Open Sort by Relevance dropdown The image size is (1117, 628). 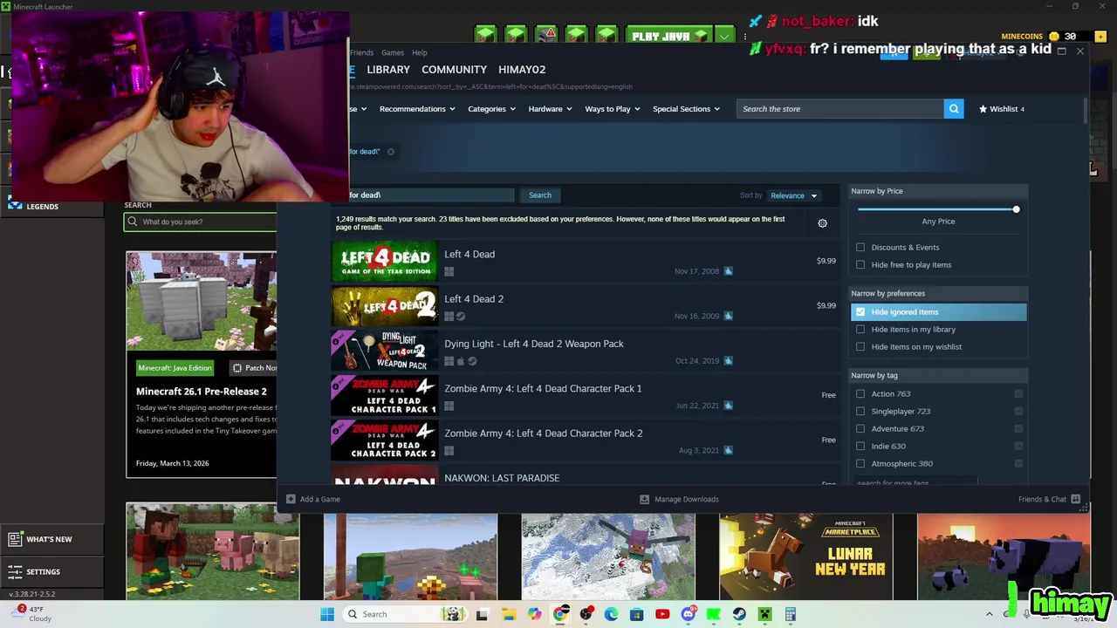(x=793, y=195)
